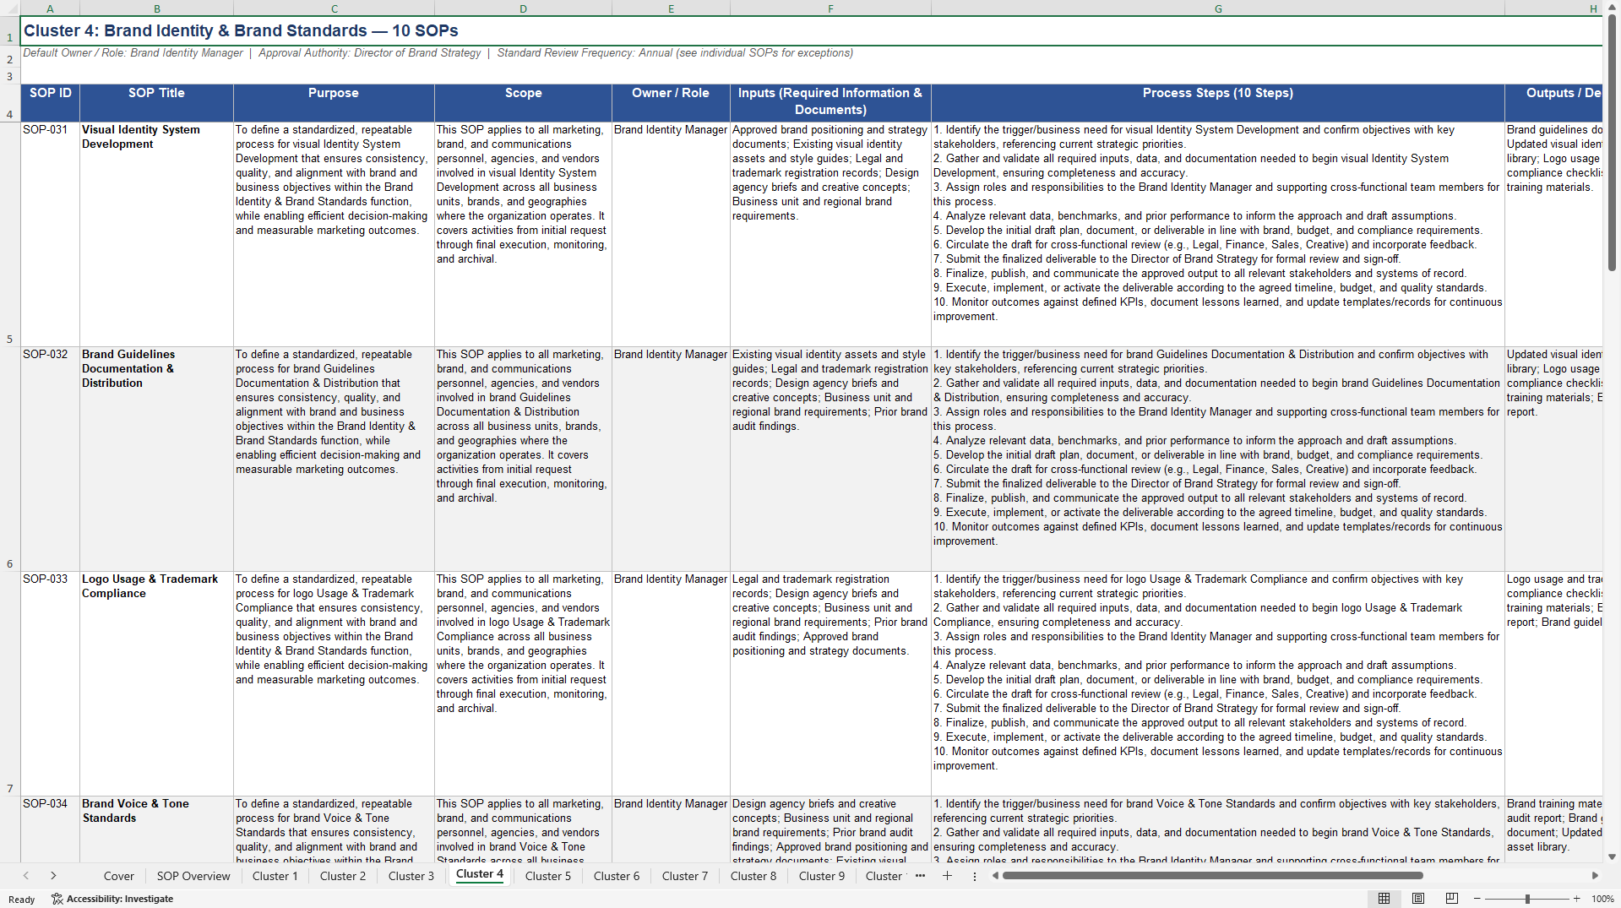Click zoom in plus icon

(1576, 899)
